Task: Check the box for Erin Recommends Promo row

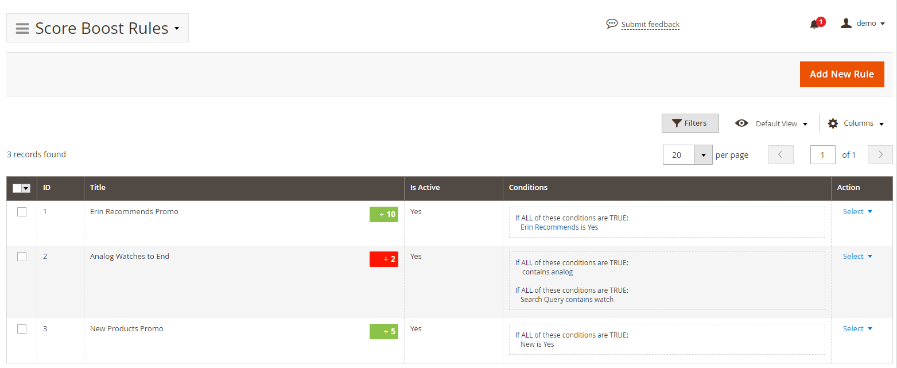Action: pyautogui.click(x=22, y=212)
